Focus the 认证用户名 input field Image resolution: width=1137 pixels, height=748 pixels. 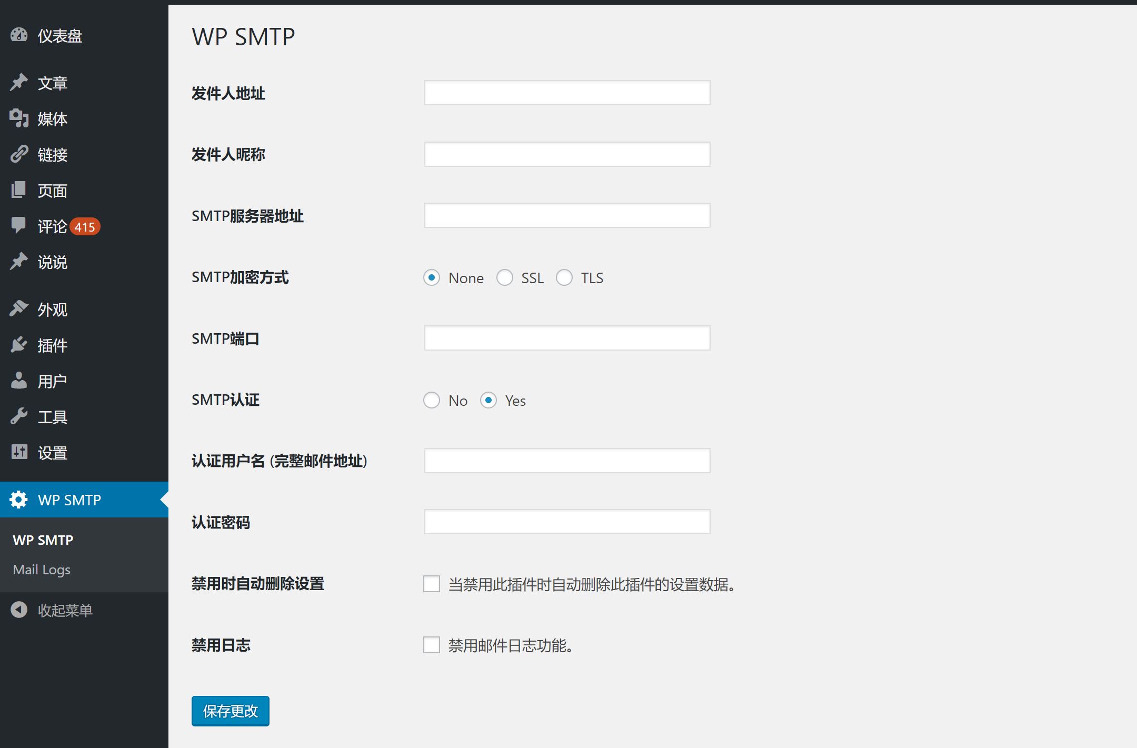tap(567, 461)
